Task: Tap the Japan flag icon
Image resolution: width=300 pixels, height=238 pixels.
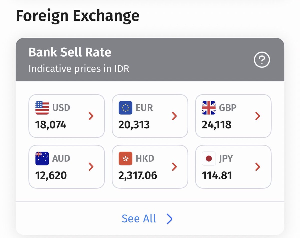Action: point(209,158)
